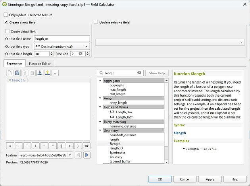Click the disabled delete expression trash icon
The image size is (250, 186).
point(32,73)
